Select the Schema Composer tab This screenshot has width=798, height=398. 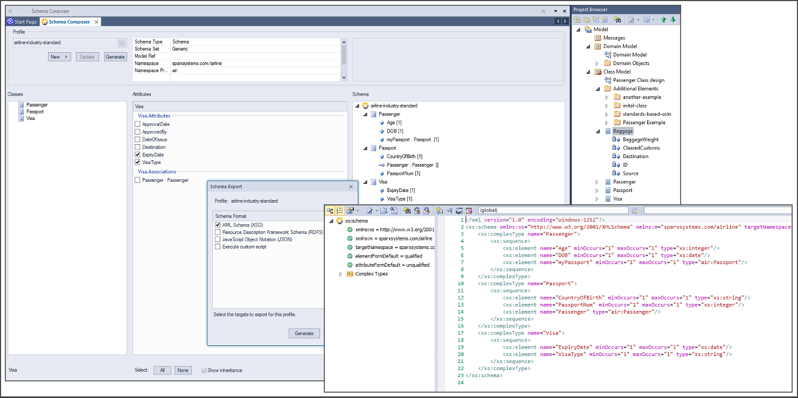coord(69,22)
